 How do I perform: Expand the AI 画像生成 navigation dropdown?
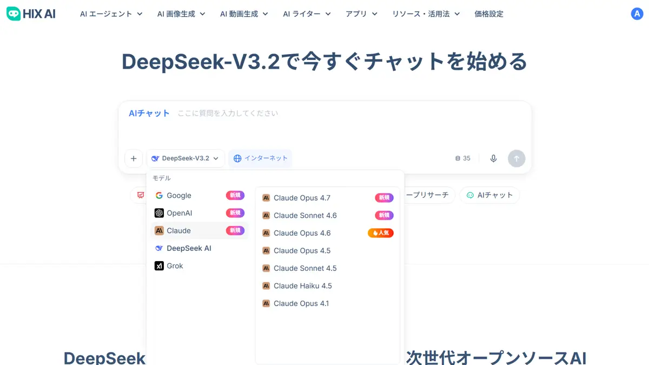pyautogui.click(x=181, y=14)
